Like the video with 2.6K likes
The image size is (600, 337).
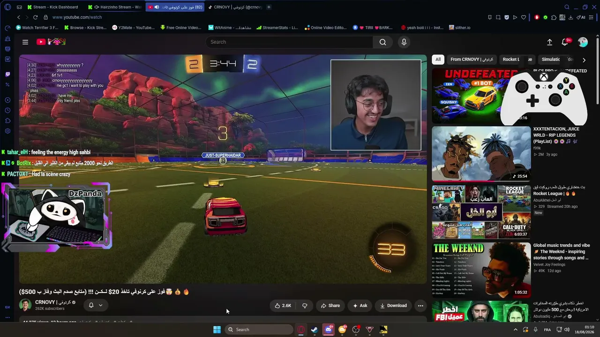tap(283, 306)
